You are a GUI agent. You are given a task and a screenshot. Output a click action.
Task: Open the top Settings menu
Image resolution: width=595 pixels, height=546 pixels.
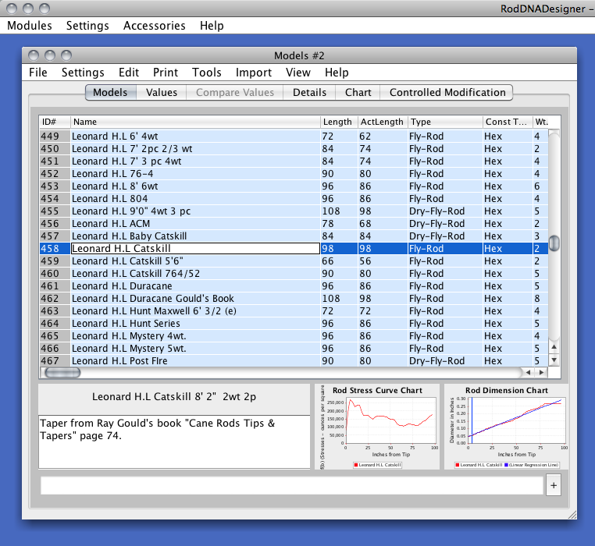pyautogui.click(x=87, y=26)
